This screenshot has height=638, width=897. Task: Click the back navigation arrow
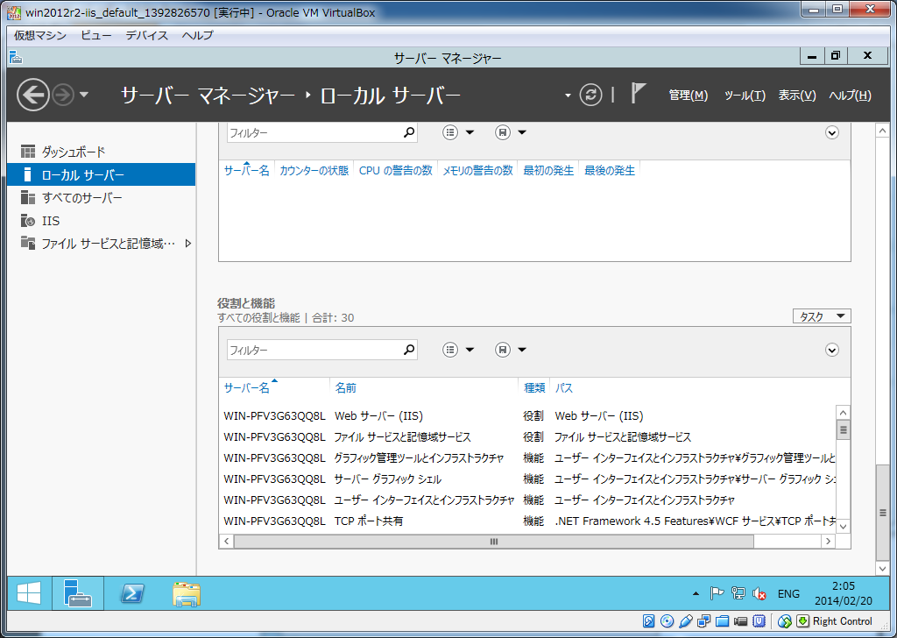tap(32, 95)
